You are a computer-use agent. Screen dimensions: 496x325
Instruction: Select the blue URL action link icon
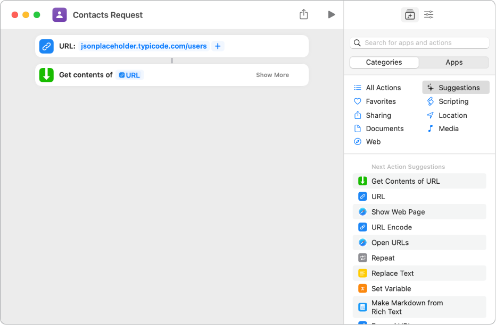click(46, 46)
